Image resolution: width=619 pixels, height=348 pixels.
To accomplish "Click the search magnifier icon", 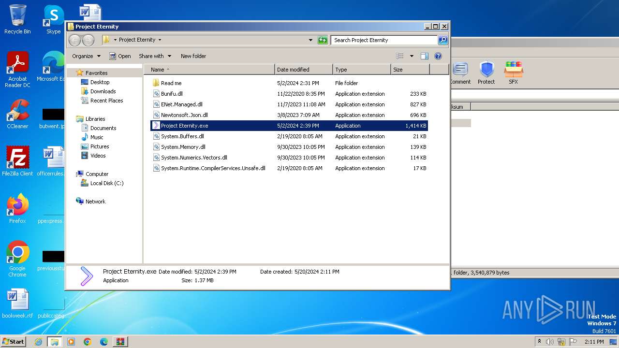I will (x=442, y=40).
